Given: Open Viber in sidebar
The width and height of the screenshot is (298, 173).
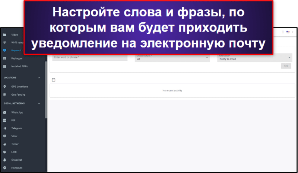Looking at the screenshot, I should click(x=14, y=136).
